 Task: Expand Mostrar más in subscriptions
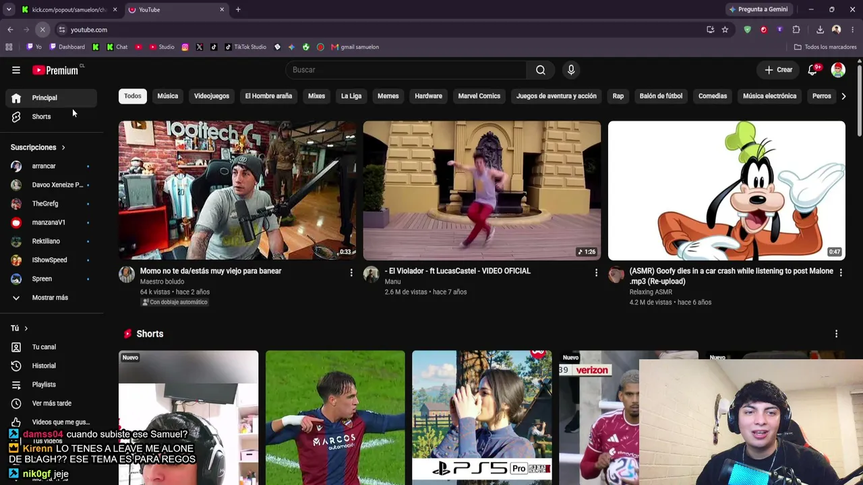[49, 298]
